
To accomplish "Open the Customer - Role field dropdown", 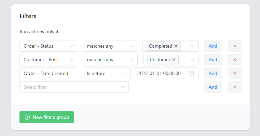I will pyautogui.click(x=48, y=60).
